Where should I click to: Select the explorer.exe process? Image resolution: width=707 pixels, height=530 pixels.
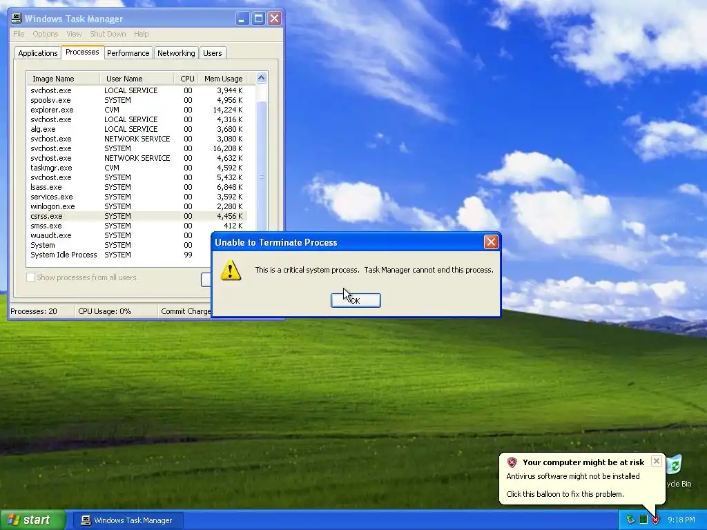pyautogui.click(x=137, y=110)
